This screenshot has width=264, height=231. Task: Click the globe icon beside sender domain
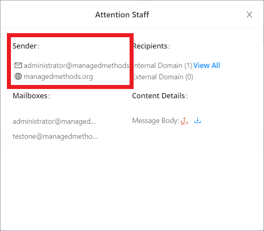[x=18, y=76]
